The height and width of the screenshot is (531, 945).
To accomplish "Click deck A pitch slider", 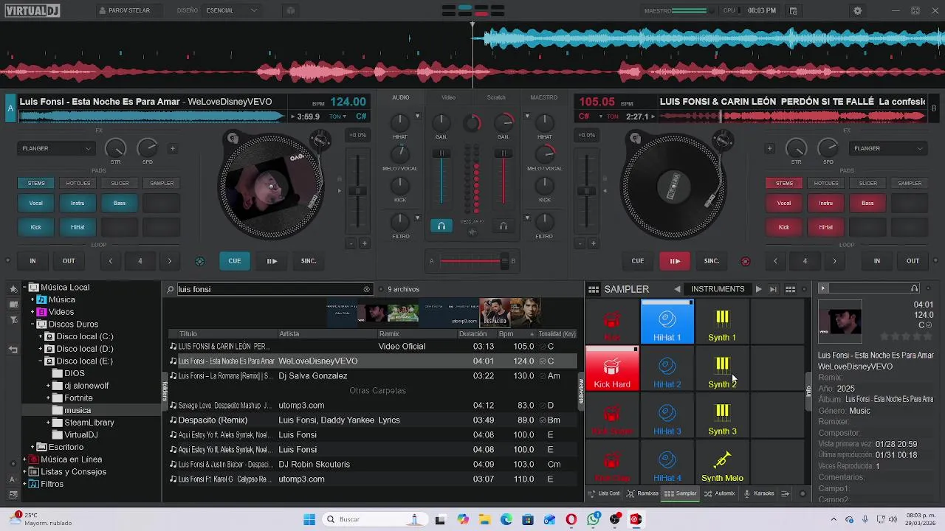I will click(357, 190).
